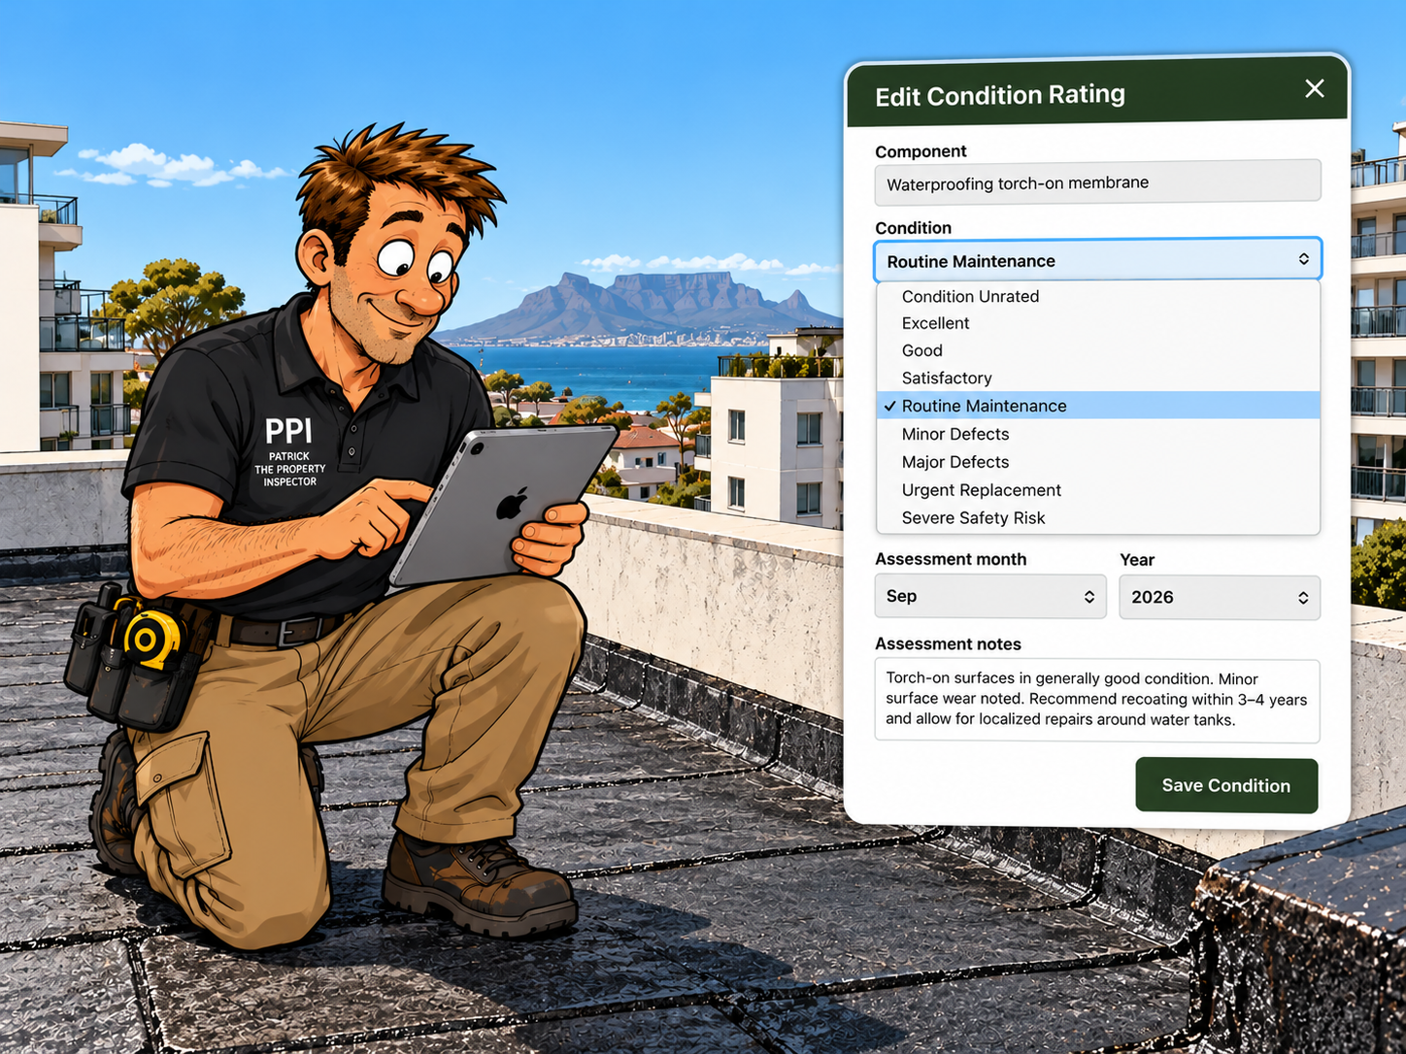Choose Excellent from the condition list
The width and height of the screenshot is (1406, 1054).
point(1098,323)
